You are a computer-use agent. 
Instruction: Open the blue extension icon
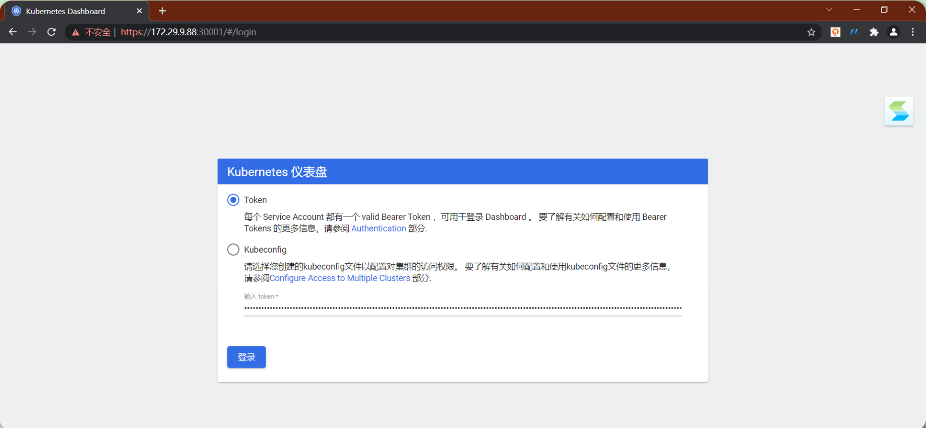[x=854, y=32]
